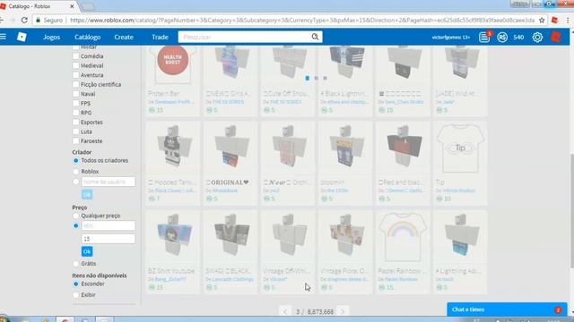Click the Robux currency icon
This screenshot has width=574, height=322.
click(502, 37)
